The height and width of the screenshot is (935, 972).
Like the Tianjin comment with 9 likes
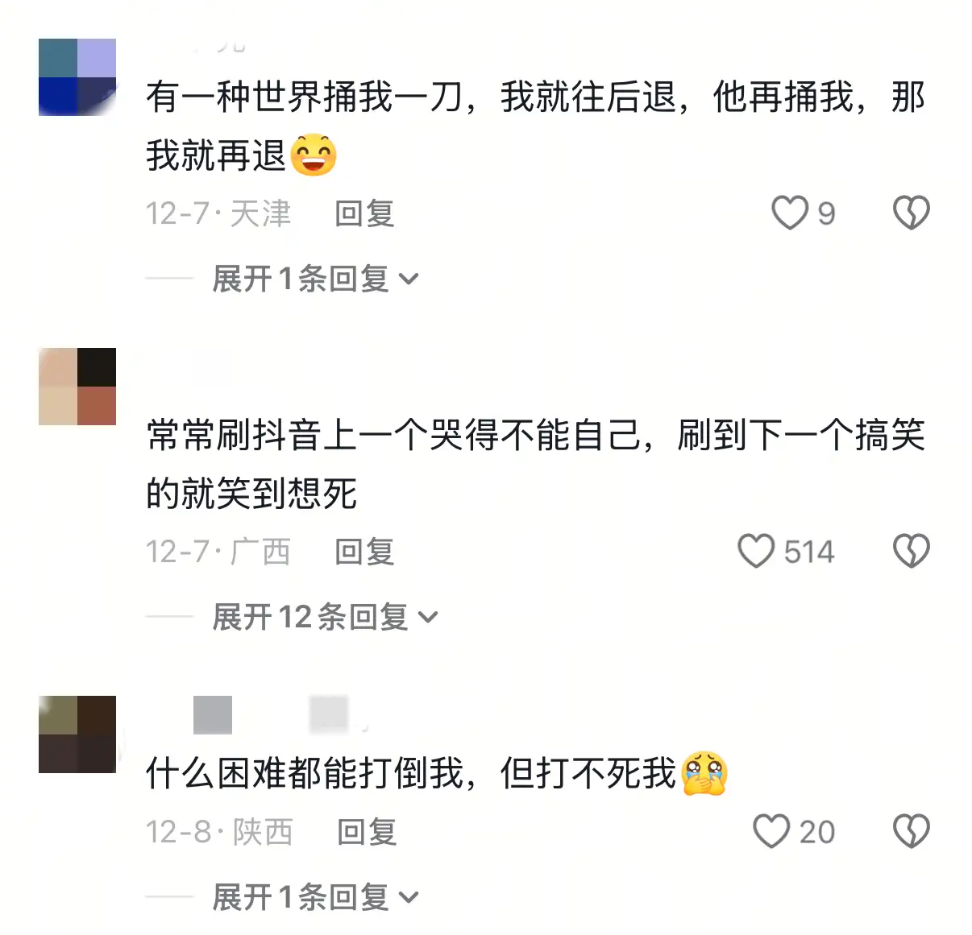790,213
